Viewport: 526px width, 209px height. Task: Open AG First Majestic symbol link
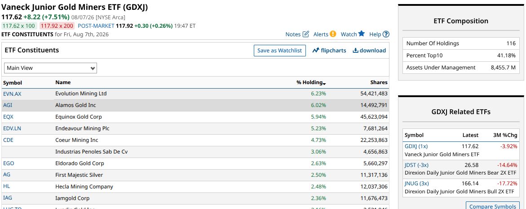click(7, 175)
